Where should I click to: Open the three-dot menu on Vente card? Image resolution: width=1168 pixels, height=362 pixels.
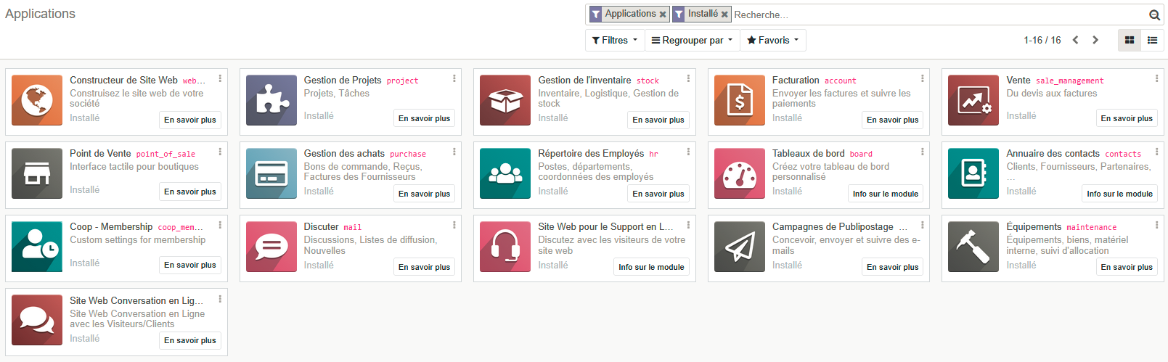(x=1156, y=78)
